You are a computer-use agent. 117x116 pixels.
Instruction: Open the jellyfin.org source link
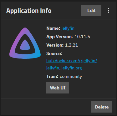tap(72, 68)
